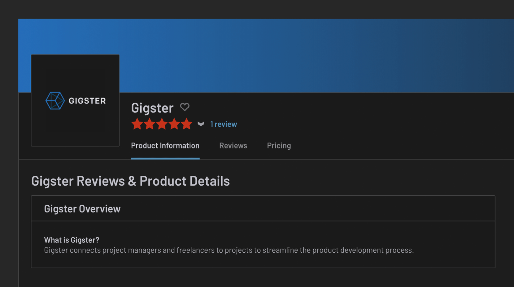Favorite Gigster with the heart icon
The width and height of the screenshot is (514, 287).
(185, 107)
